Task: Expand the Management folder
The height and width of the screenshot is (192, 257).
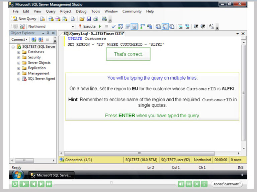Action: pos(19,74)
